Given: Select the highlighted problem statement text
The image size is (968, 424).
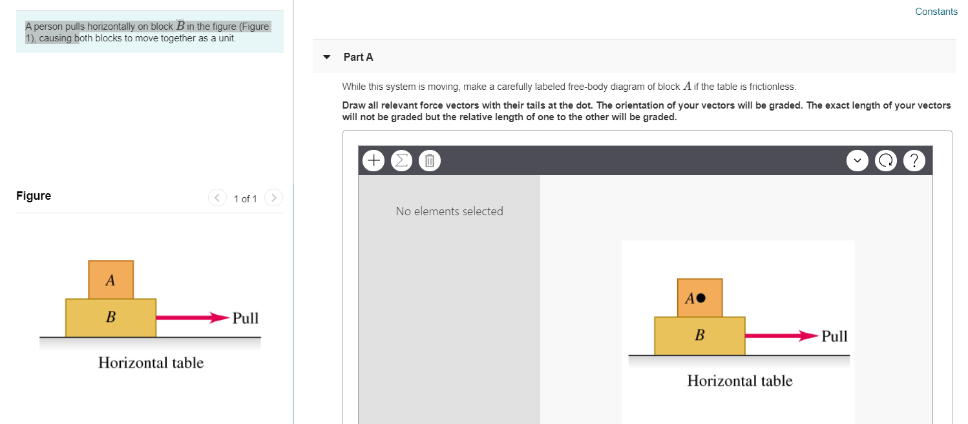Looking at the screenshot, I should pos(147,32).
